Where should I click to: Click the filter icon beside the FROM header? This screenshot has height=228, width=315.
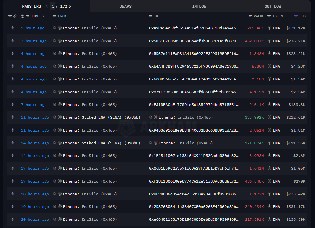(x=54, y=16)
